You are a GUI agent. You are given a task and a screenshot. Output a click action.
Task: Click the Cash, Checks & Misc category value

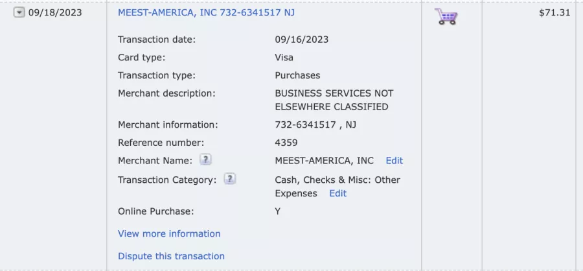[337, 180]
